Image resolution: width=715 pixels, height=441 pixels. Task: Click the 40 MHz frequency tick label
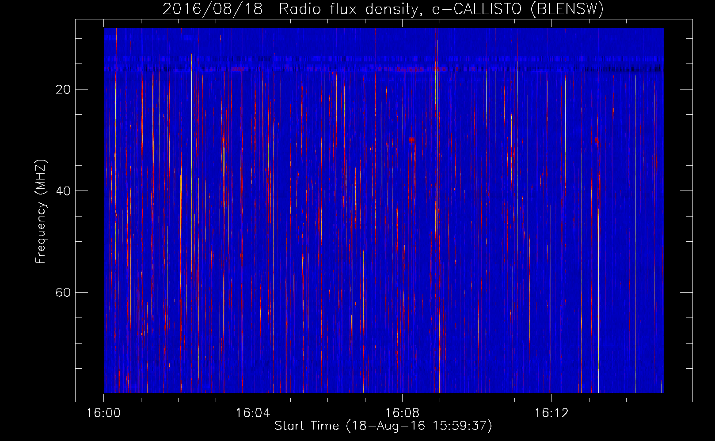tap(63, 191)
